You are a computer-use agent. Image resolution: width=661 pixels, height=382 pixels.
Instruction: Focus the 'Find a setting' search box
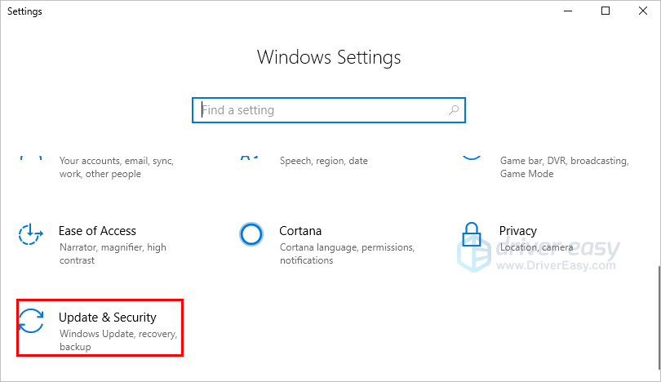click(322, 110)
